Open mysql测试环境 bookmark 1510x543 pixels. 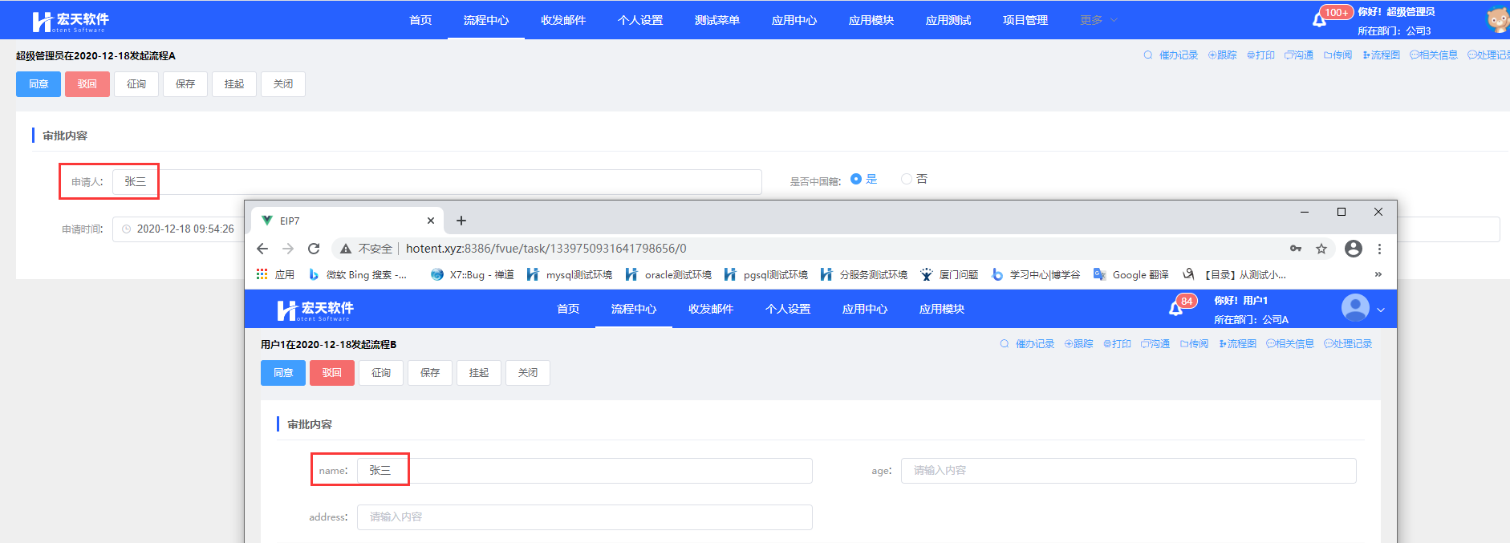570,274
